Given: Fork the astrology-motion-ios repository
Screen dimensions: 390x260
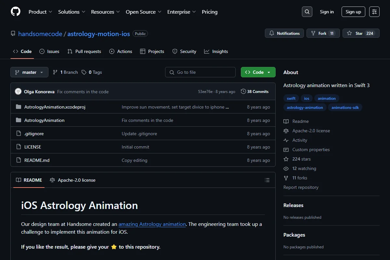Looking at the screenshot, I should [x=323, y=33].
